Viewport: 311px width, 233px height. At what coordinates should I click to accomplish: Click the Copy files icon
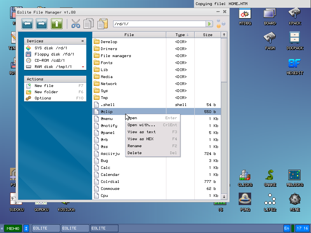tap(89, 24)
